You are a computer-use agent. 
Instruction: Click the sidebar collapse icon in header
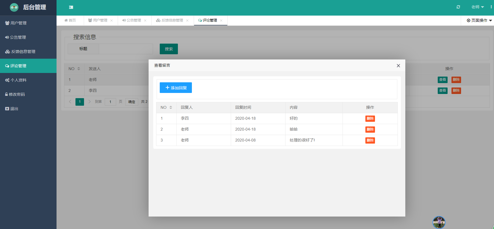tap(71, 7)
